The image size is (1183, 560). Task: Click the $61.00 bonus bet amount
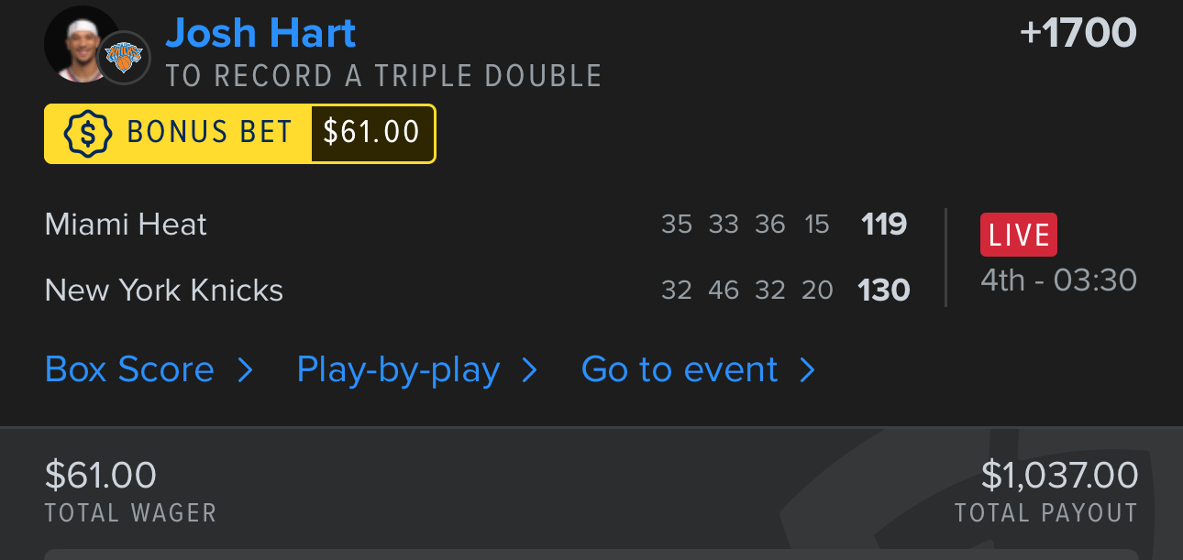(x=371, y=134)
